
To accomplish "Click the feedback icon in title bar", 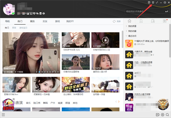I will pyautogui.click(x=148, y=3).
